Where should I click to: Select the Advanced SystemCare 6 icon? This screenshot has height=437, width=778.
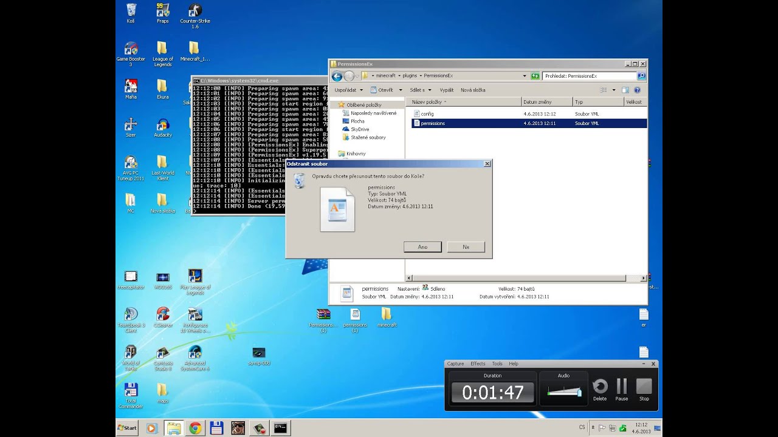click(x=195, y=358)
